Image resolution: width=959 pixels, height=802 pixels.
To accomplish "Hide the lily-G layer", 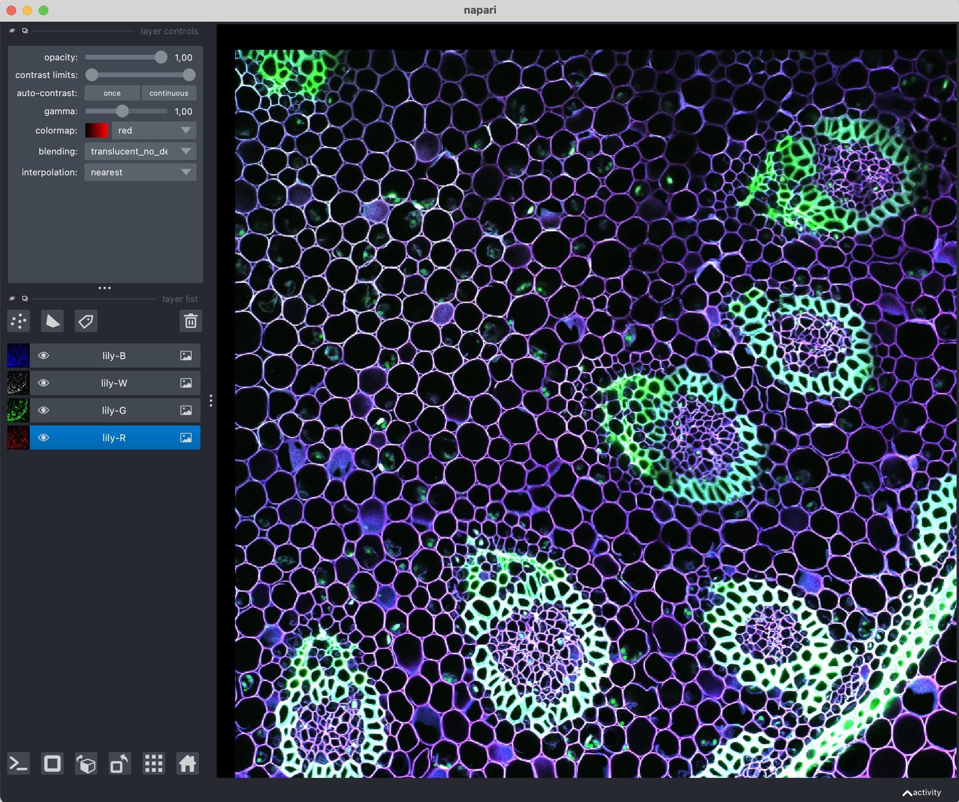I will (43, 410).
